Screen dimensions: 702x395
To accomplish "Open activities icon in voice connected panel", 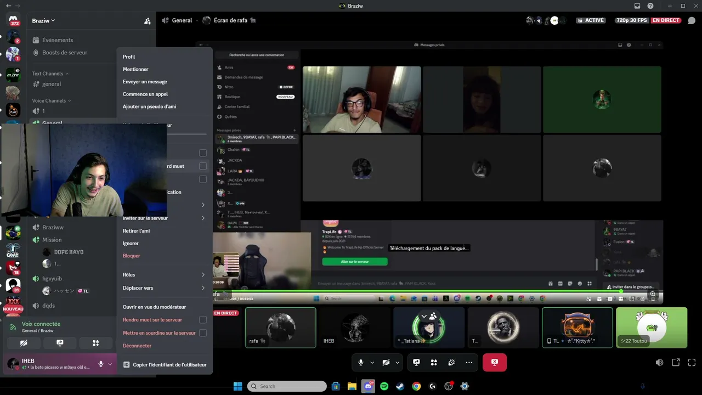I will [x=95, y=343].
